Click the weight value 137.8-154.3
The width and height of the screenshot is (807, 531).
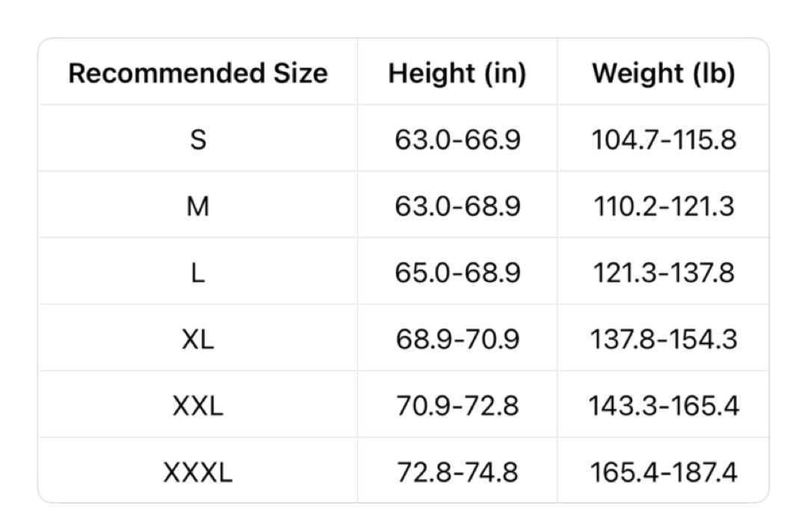click(664, 339)
